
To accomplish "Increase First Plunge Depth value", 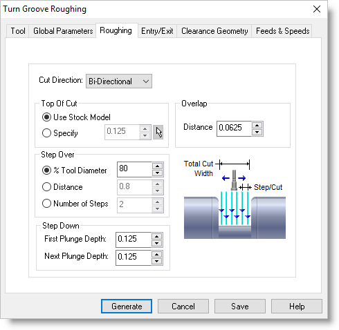I will 157,236.
